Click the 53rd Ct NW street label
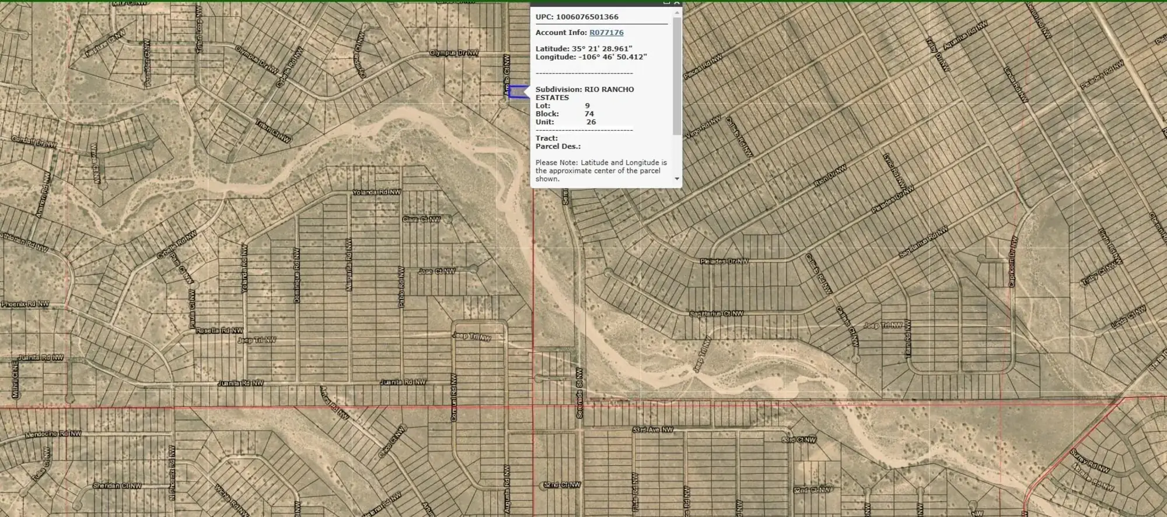The image size is (1167, 517). [x=799, y=439]
